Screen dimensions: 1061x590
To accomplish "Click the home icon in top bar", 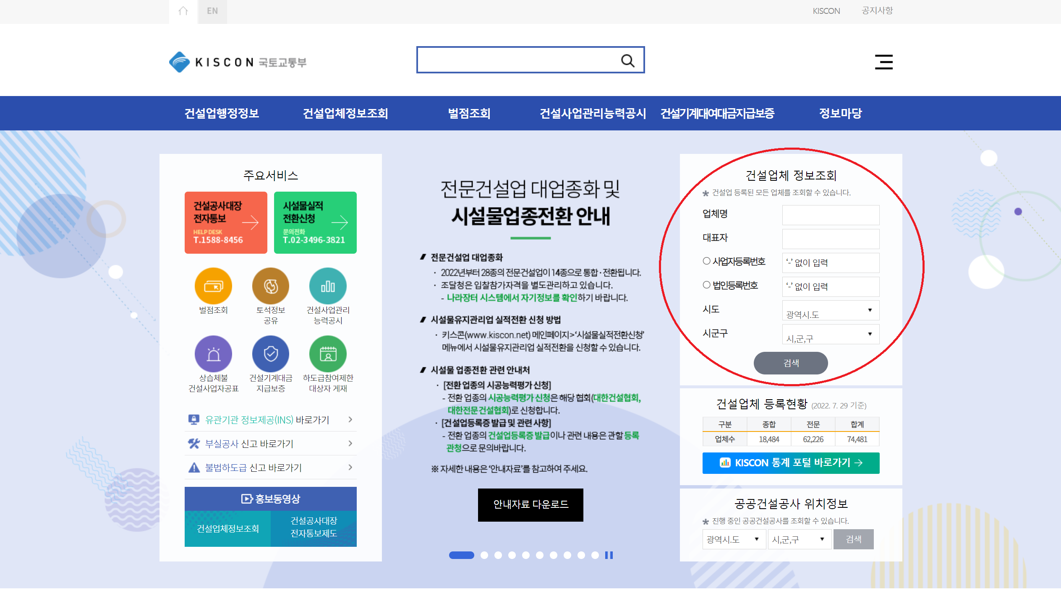I will click(183, 11).
